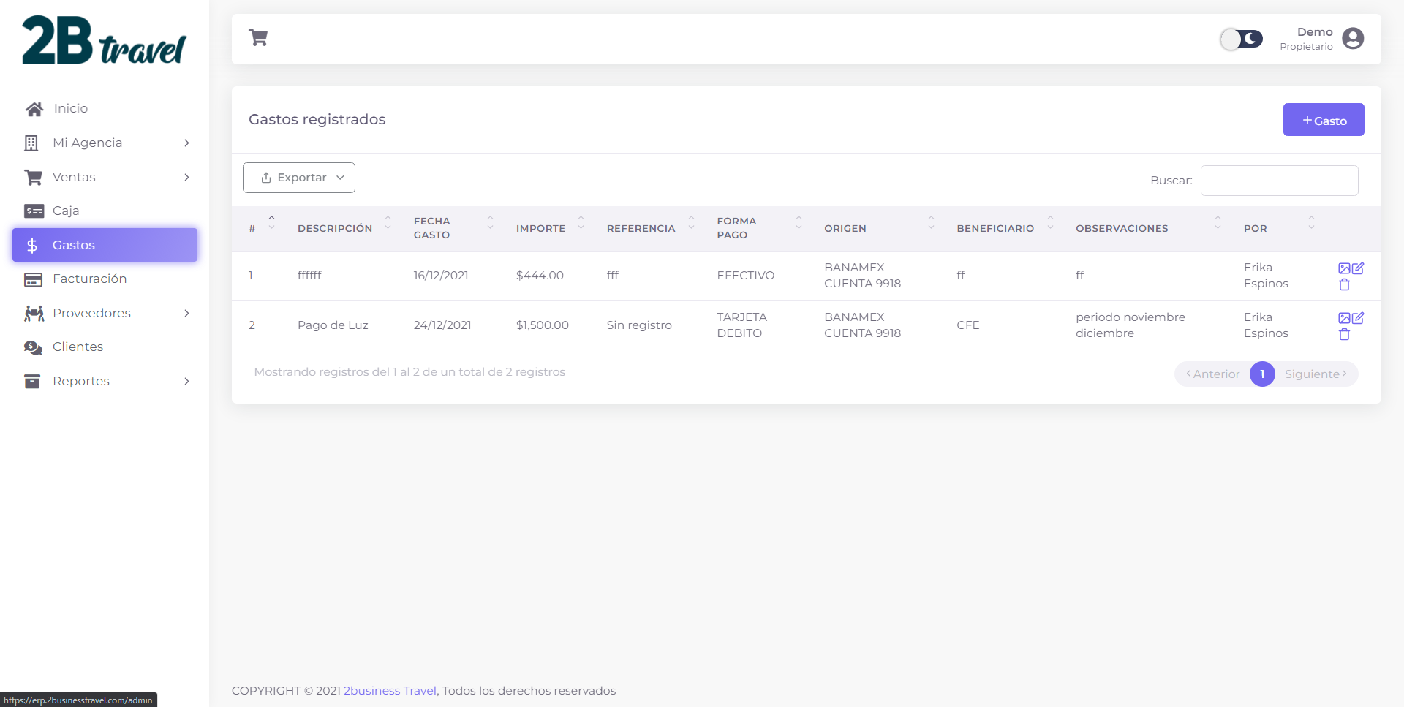Click the EFECTIVO payment cell
Screen dimensions: 1404x707
(745, 275)
